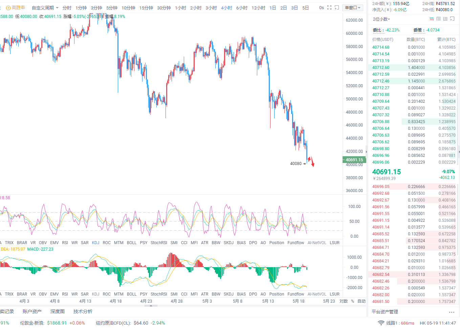
Task: Toggle 对数 logarithmic scale
Action: (344, 301)
